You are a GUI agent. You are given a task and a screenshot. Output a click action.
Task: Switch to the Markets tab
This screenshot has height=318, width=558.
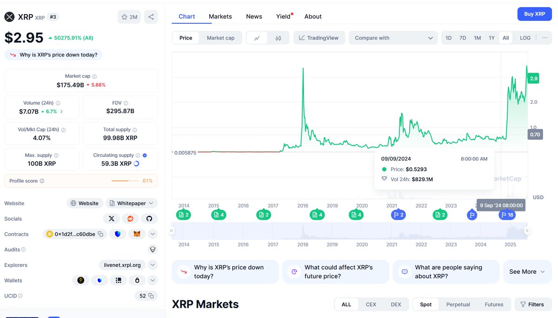[220, 16]
